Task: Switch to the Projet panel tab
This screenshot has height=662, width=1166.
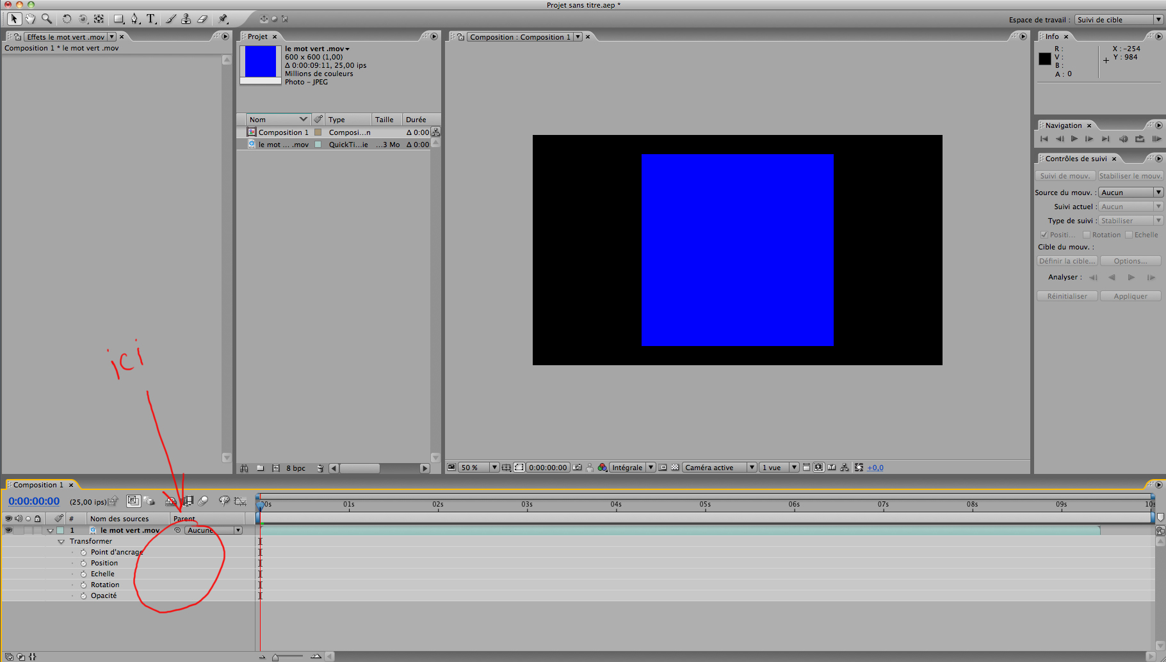Action: click(257, 36)
